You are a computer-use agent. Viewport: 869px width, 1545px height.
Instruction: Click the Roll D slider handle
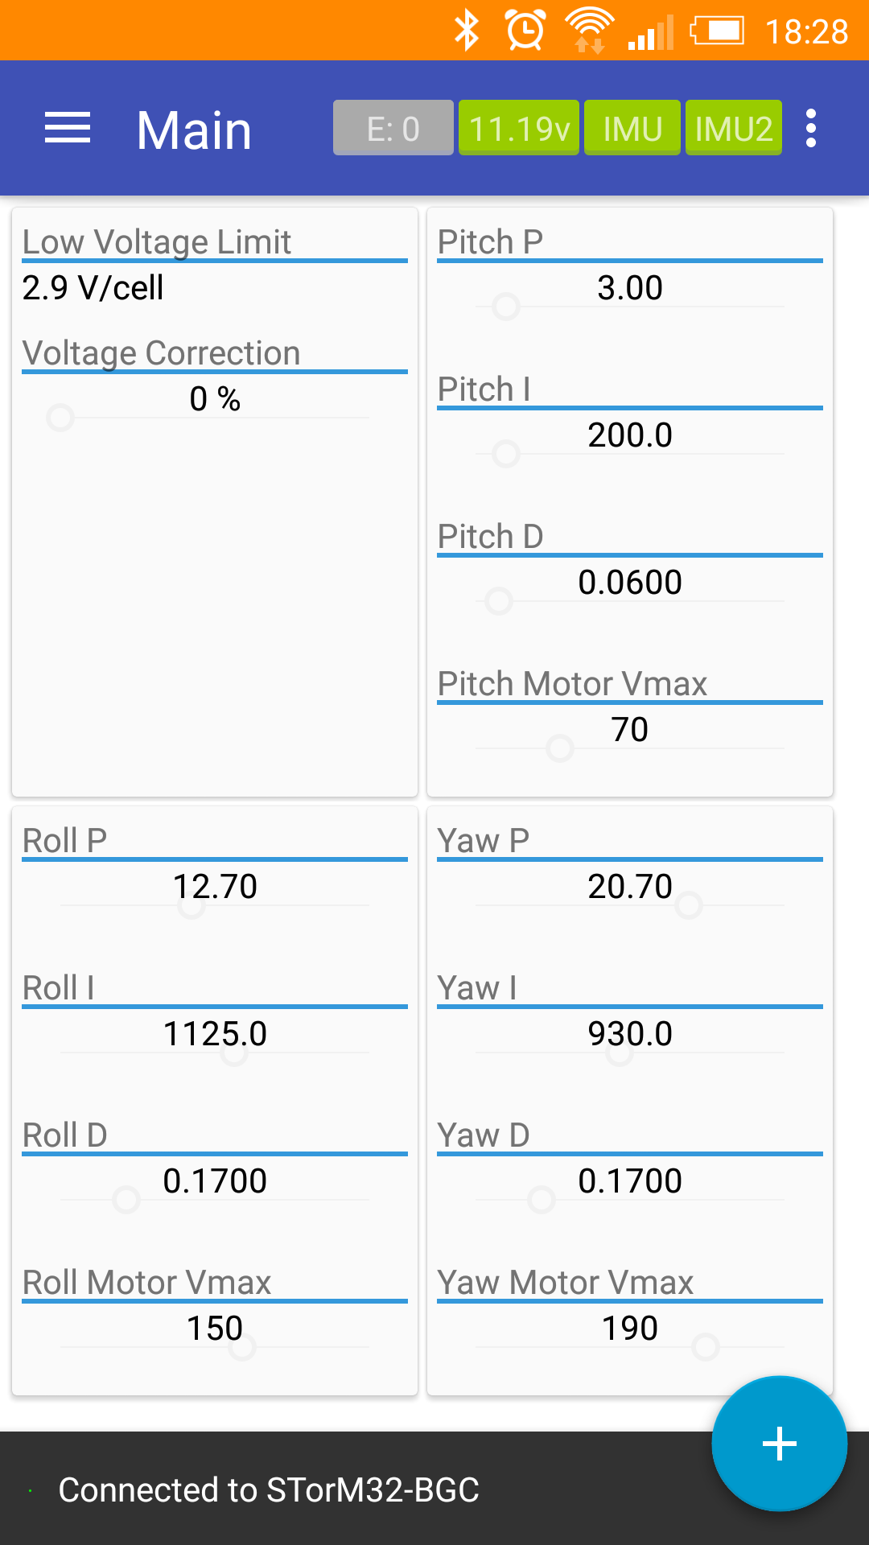coord(126,1200)
